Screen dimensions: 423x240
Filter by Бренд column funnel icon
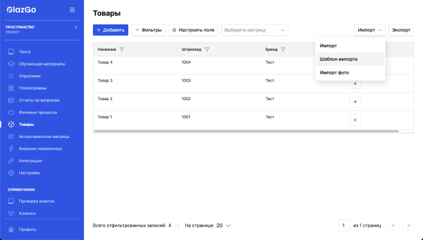283,49
